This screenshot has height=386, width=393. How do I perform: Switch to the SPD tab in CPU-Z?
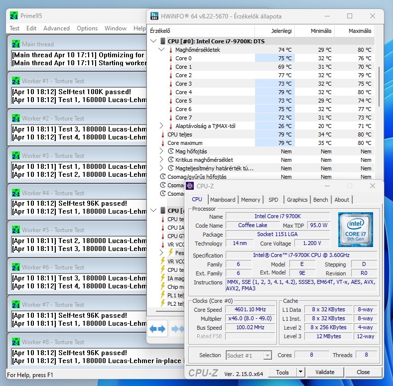273,200
